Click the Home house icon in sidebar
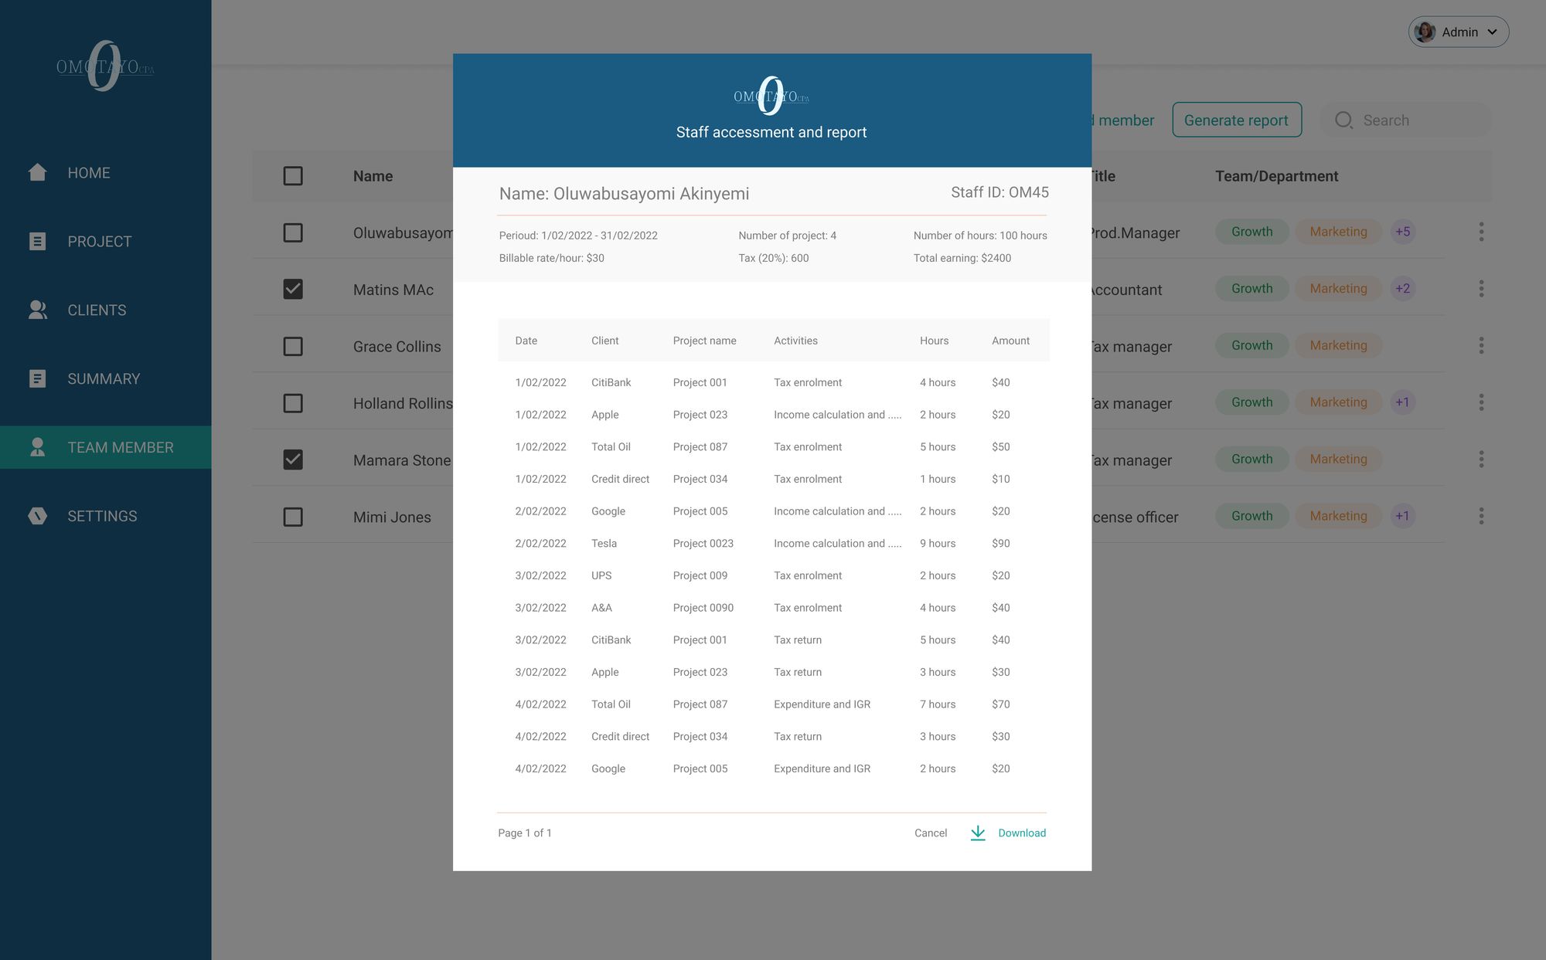This screenshot has width=1546, height=960. pos(37,172)
